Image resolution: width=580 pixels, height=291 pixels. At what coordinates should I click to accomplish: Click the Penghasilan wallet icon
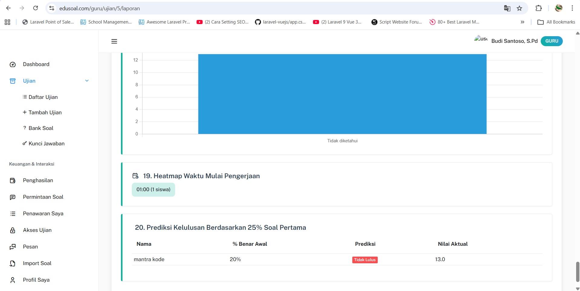pyautogui.click(x=13, y=181)
